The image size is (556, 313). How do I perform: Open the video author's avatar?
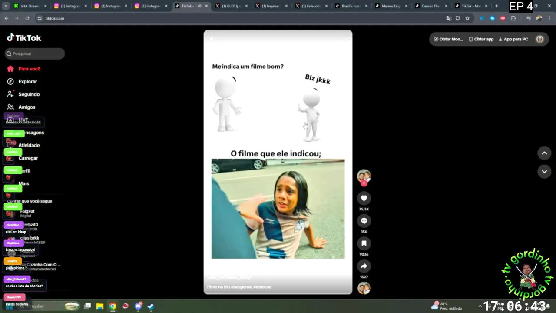(x=364, y=176)
